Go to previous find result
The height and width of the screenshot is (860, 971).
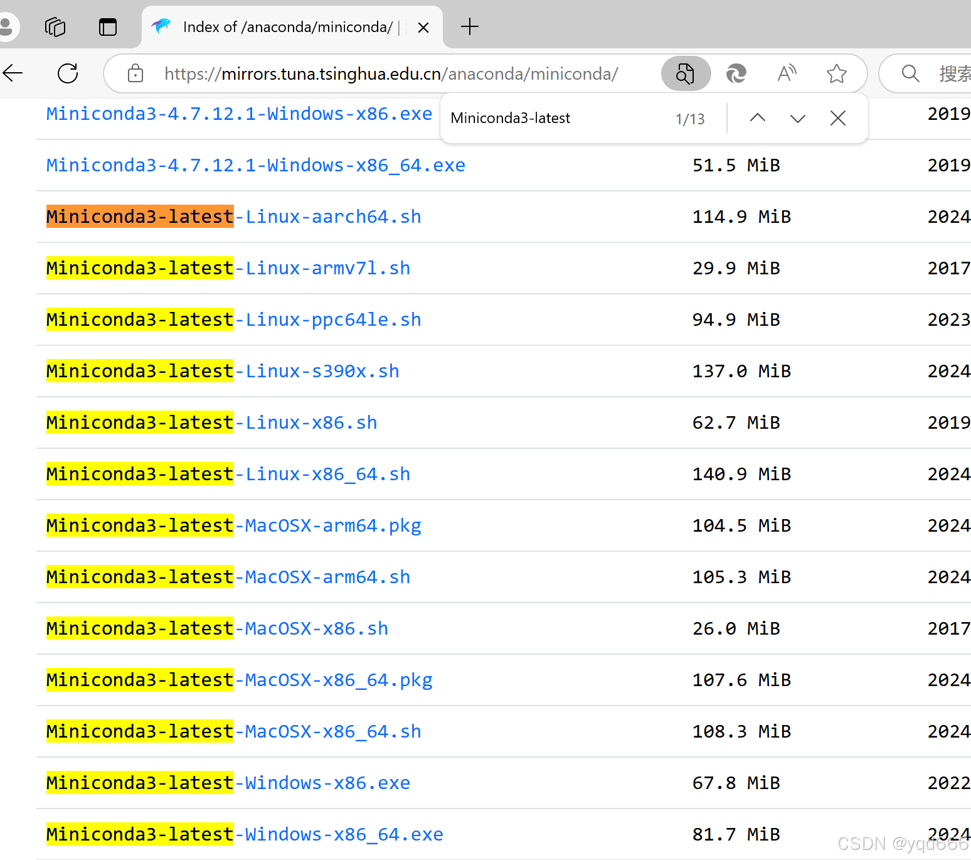coord(758,118)
